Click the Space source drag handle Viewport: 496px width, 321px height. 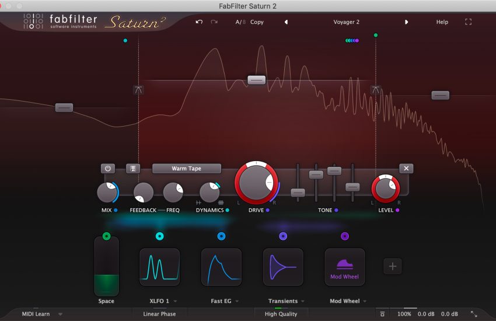107,236
